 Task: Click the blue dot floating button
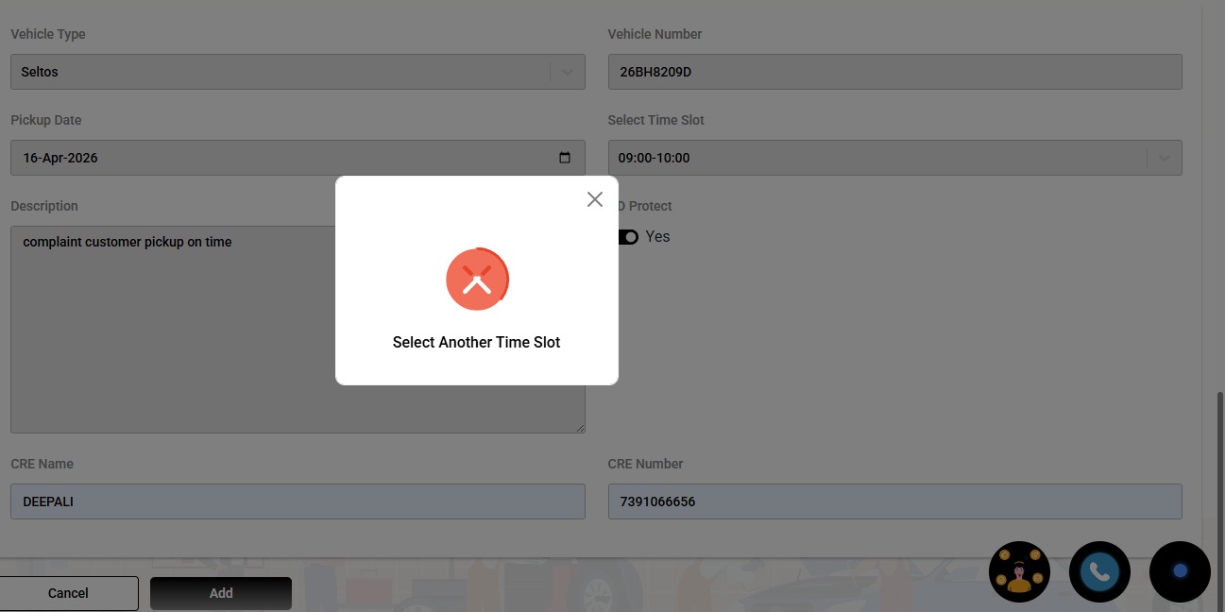[x=1180, y=571]
